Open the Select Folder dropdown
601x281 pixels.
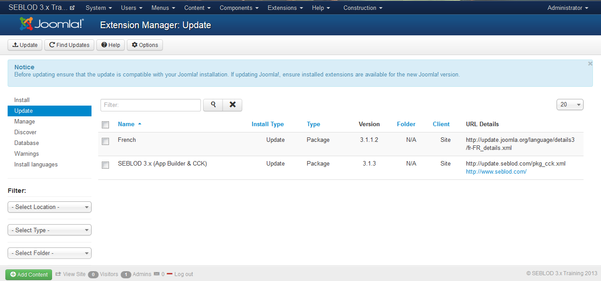click(49, 253)
